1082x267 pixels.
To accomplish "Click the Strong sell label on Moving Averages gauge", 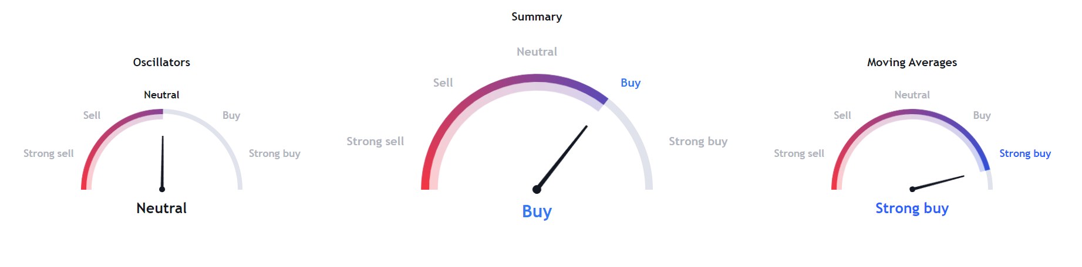I will [799, 153].
